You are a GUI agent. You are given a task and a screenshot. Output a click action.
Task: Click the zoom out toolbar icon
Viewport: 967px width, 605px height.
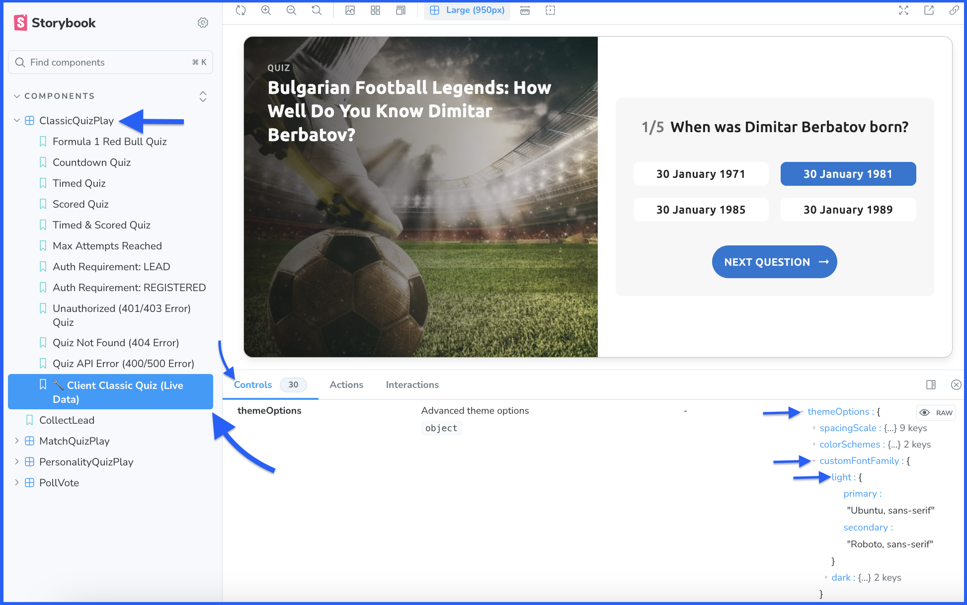[x=292, y=10]
